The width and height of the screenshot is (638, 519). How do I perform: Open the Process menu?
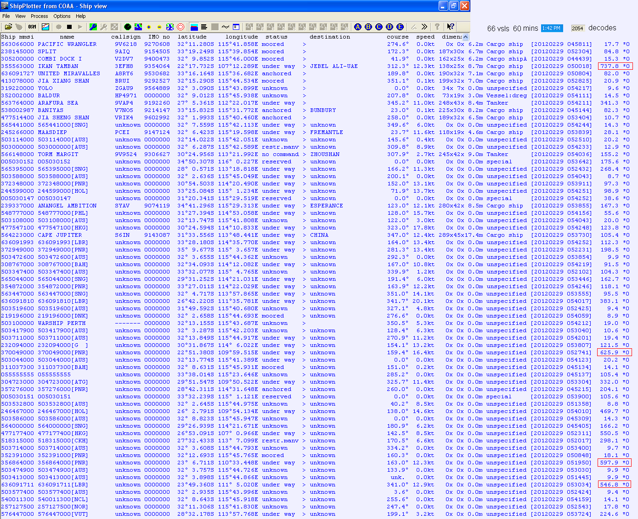[x=40, y=16]
